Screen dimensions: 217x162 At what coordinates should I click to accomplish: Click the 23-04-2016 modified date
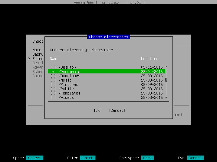click(x=152, y=72)
